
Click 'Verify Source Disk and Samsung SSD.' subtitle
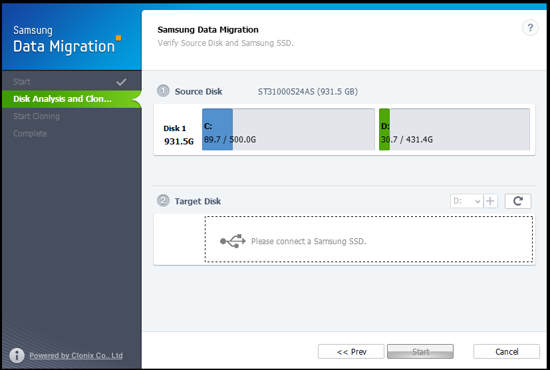[225, 43]
